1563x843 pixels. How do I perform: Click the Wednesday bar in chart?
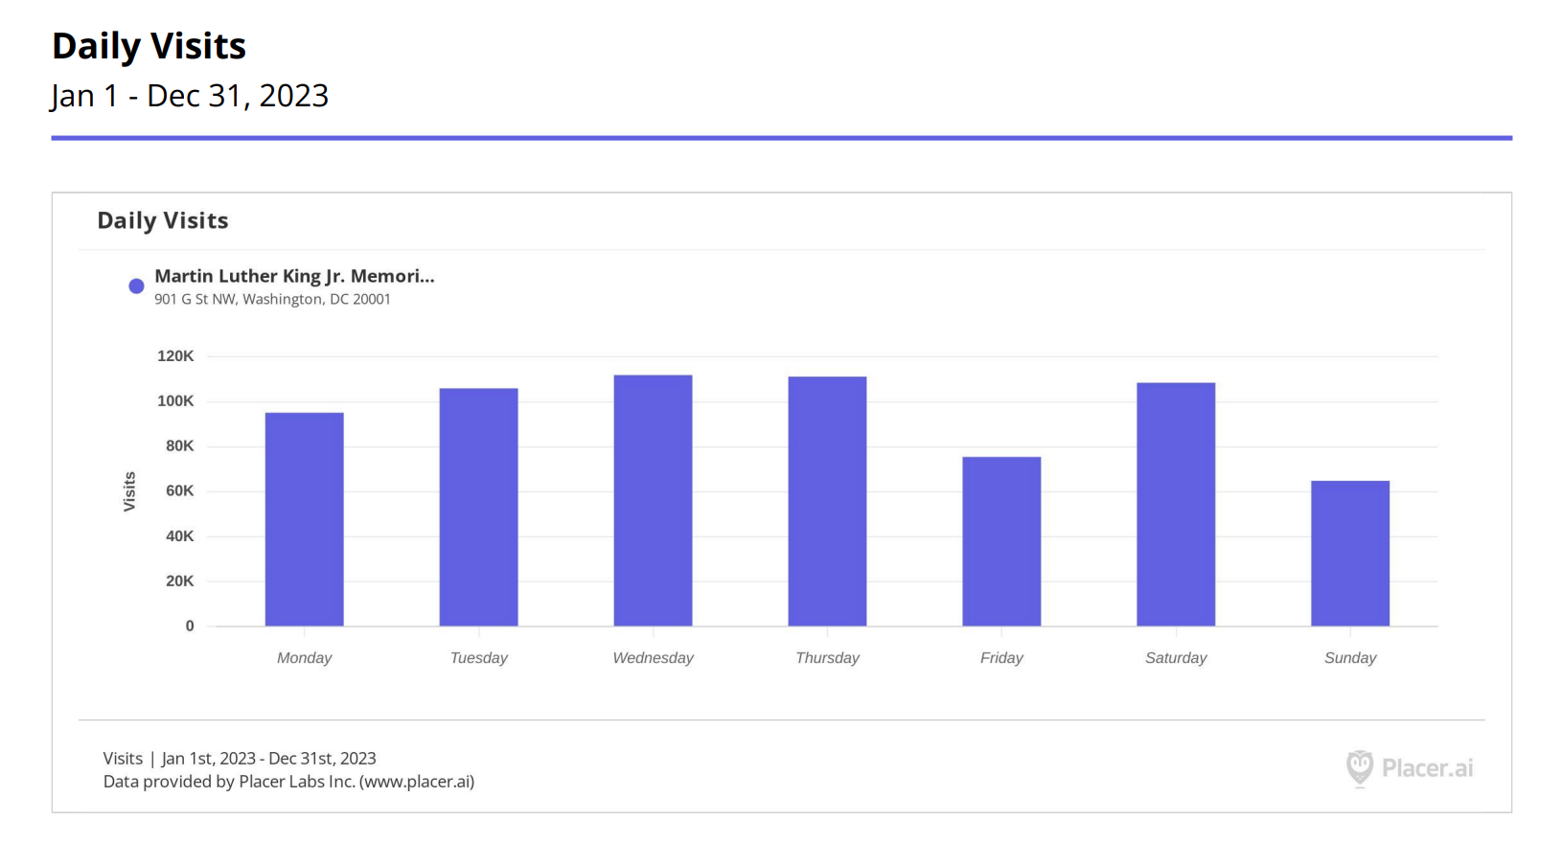[653, 500]
